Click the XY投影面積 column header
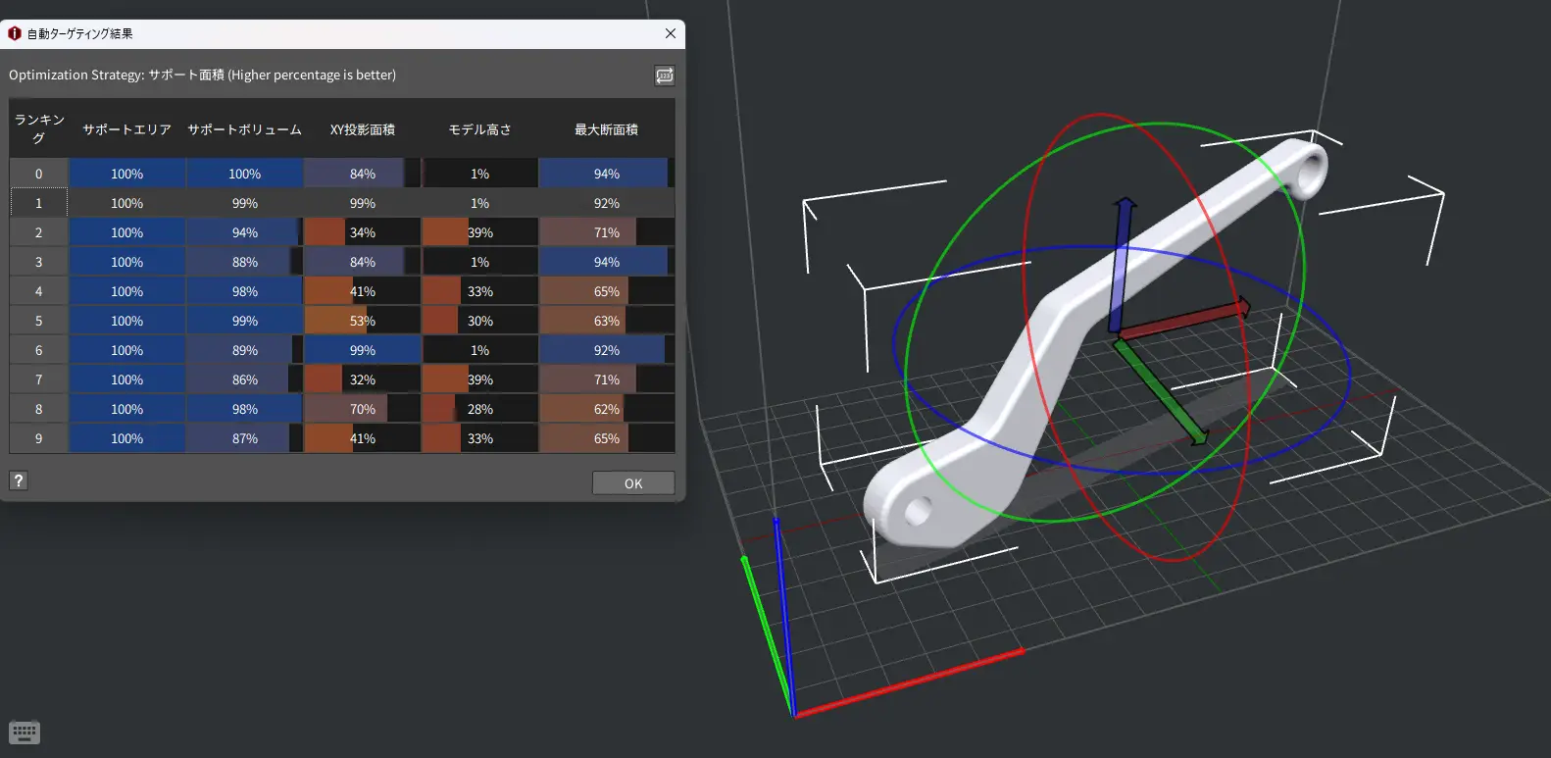The width and height of the screenshot is (1551, 758). pos(362,129)
